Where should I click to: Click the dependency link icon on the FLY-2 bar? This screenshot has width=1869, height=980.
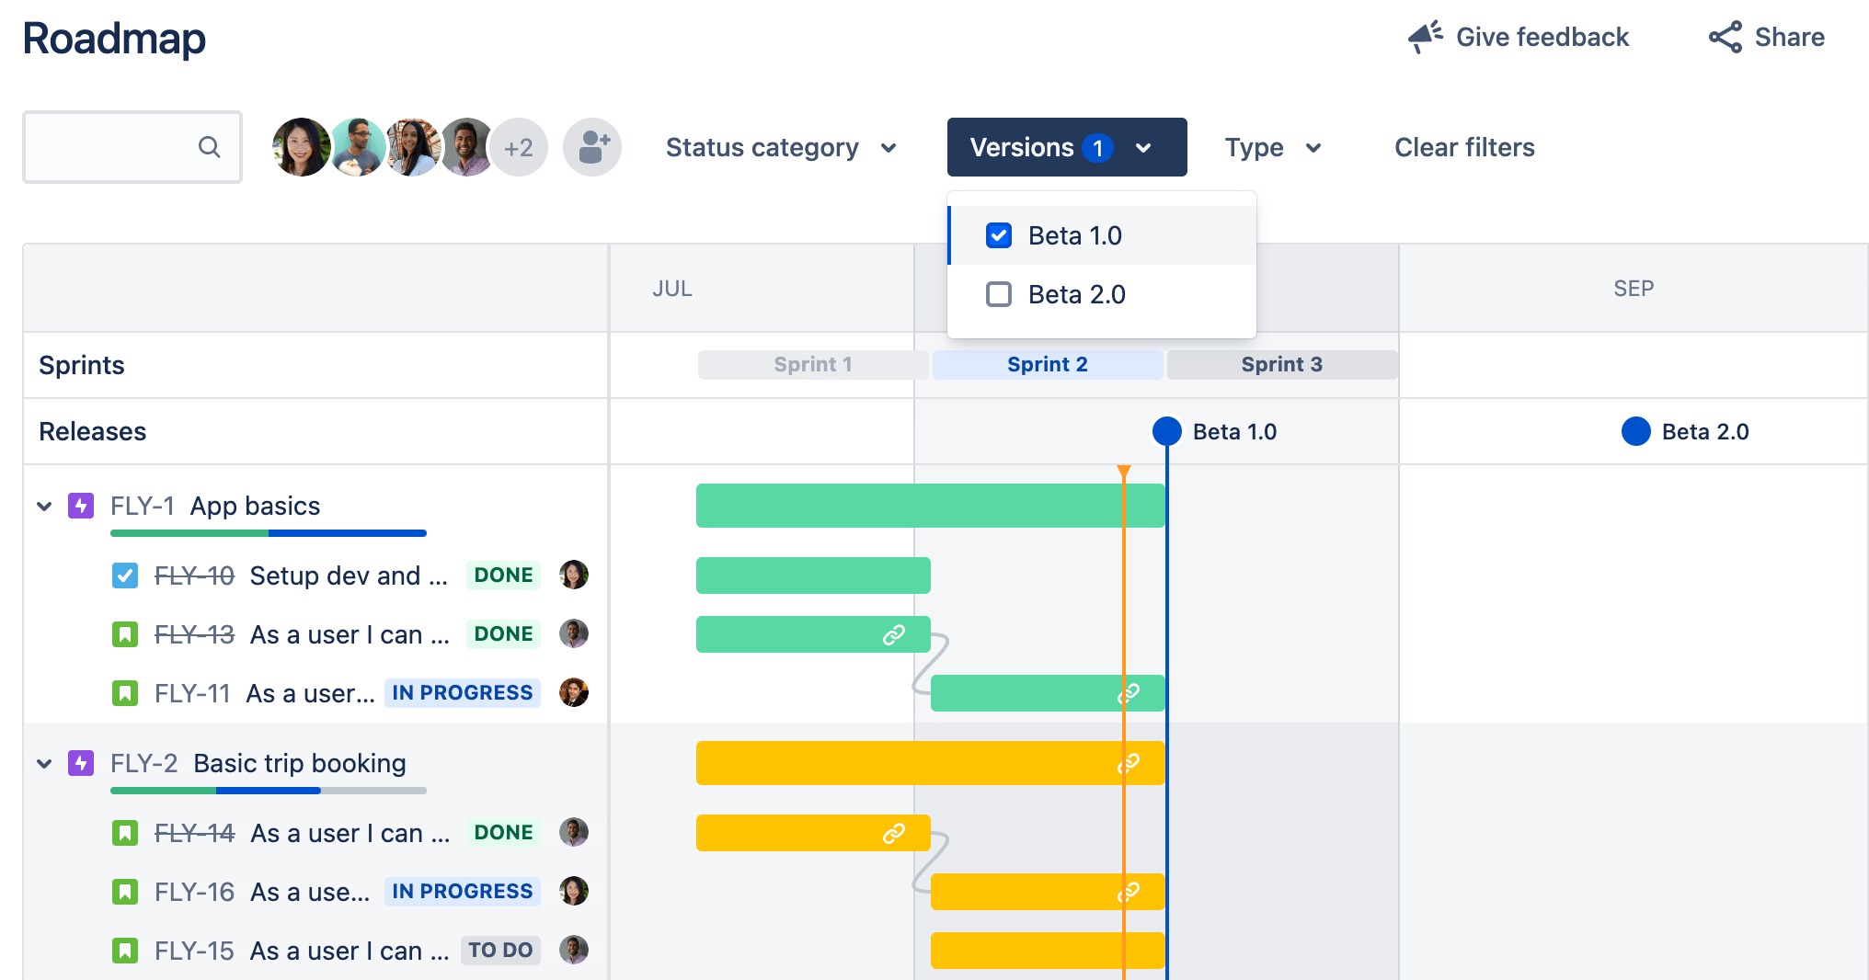(x=1129, y=762)
